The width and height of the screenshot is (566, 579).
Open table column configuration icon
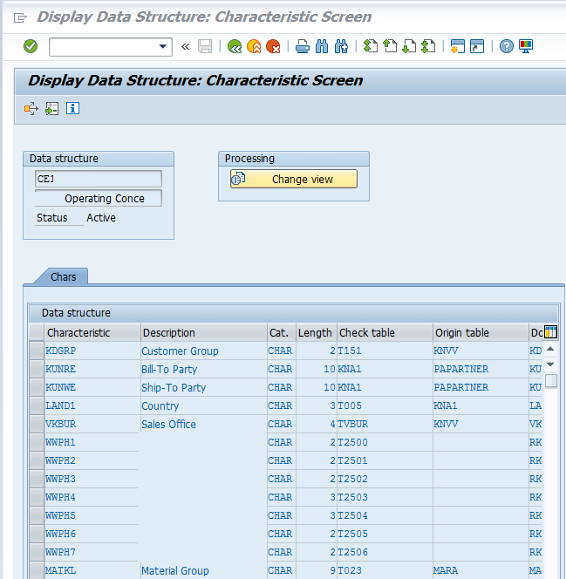pos(550,332)
